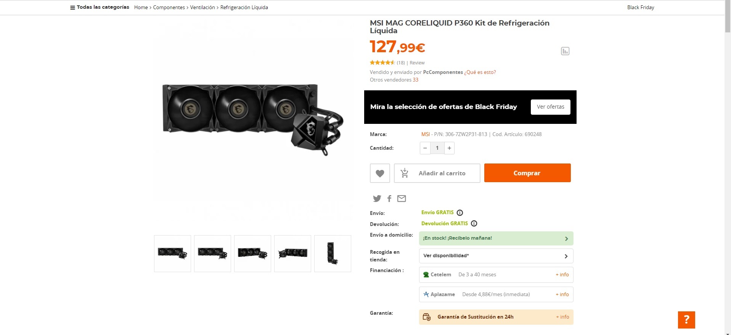The width and height of the screenshot is (731, 335).
Task: Share product by email envelope icon
Action: click(x=402, y=199)
